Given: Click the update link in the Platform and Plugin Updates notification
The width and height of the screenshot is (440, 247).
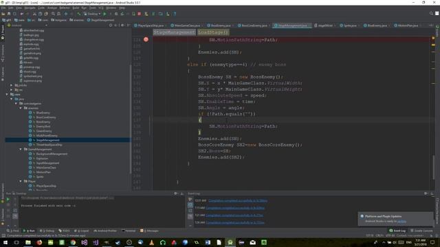Looking at the screenshot, I should [x=401, y=221].
